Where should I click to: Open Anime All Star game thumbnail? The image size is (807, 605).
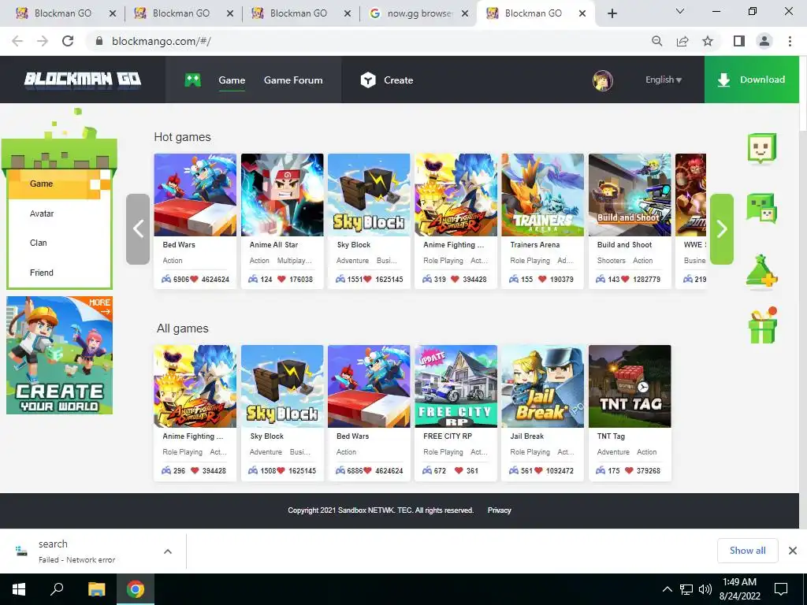click(x=282, y=195)
